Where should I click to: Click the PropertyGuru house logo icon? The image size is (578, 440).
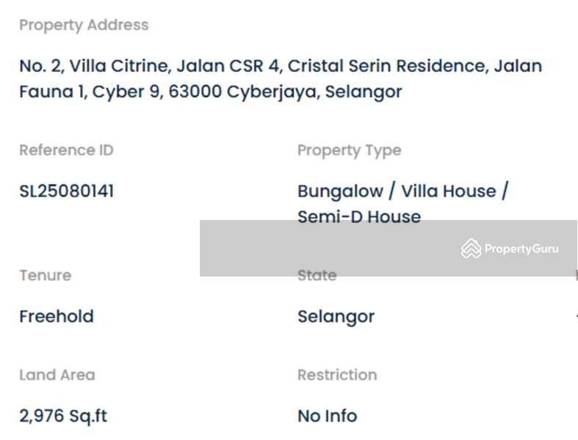click(x=471, y=249)
